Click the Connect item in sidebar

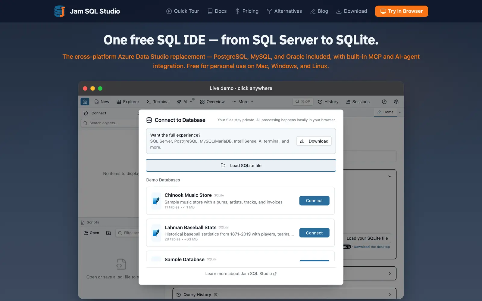95,113
